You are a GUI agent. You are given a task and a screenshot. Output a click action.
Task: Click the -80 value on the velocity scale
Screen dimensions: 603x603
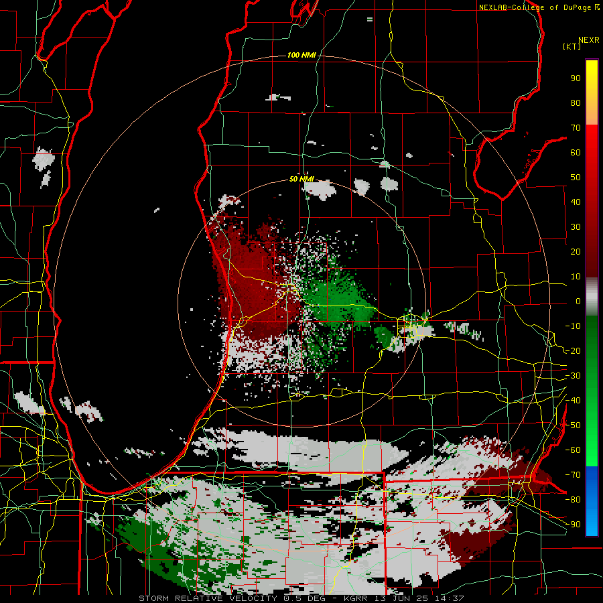(573, 500)
